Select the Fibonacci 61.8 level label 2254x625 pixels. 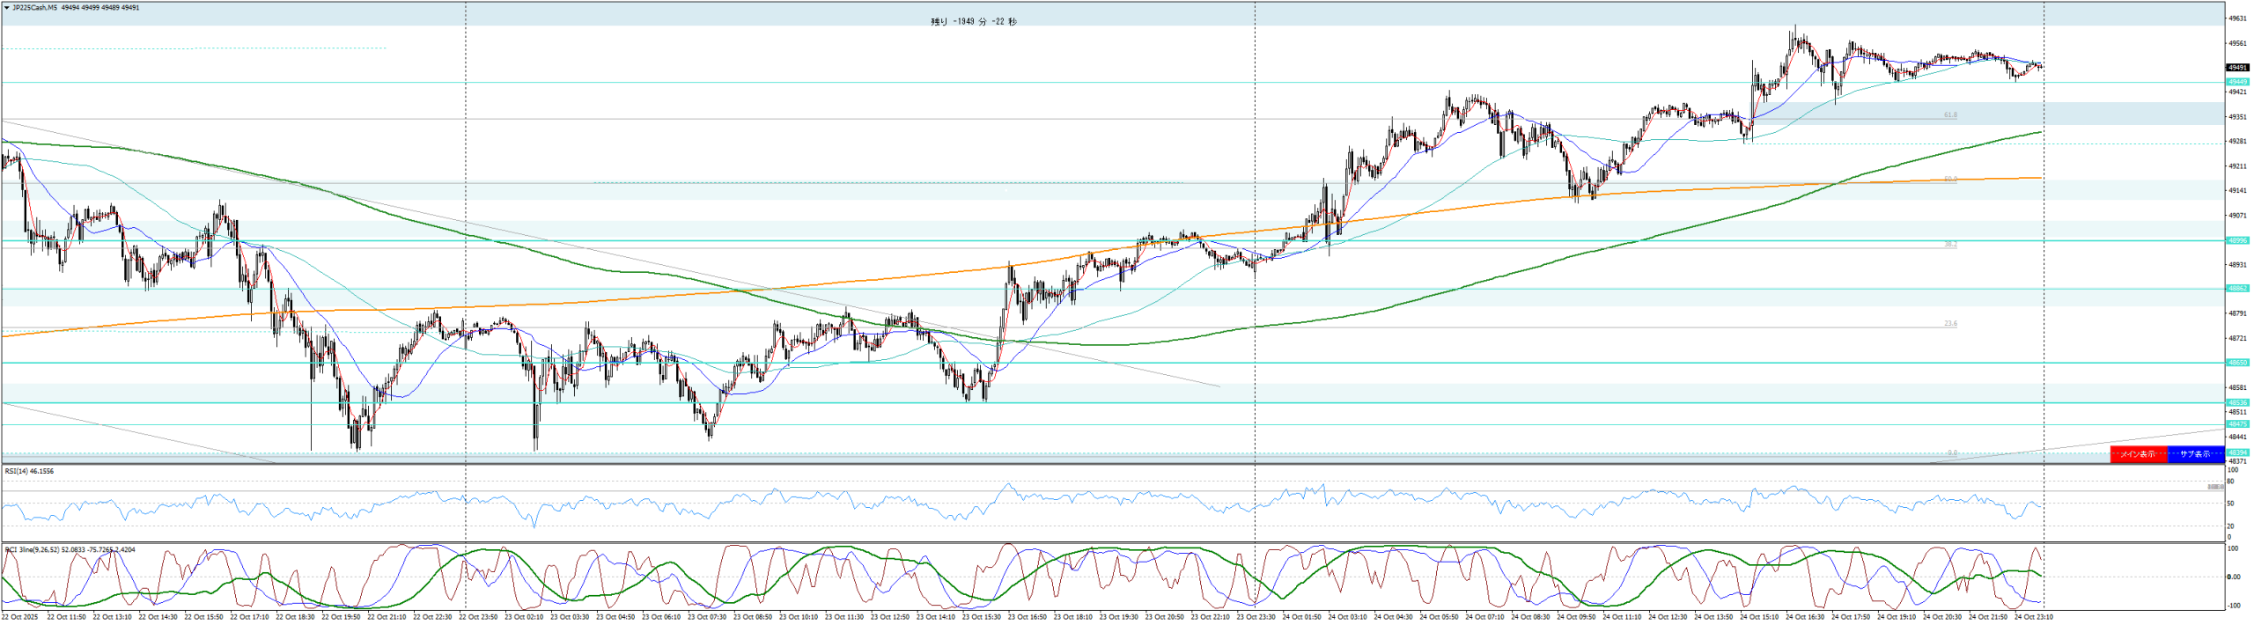click(1950, 115)
